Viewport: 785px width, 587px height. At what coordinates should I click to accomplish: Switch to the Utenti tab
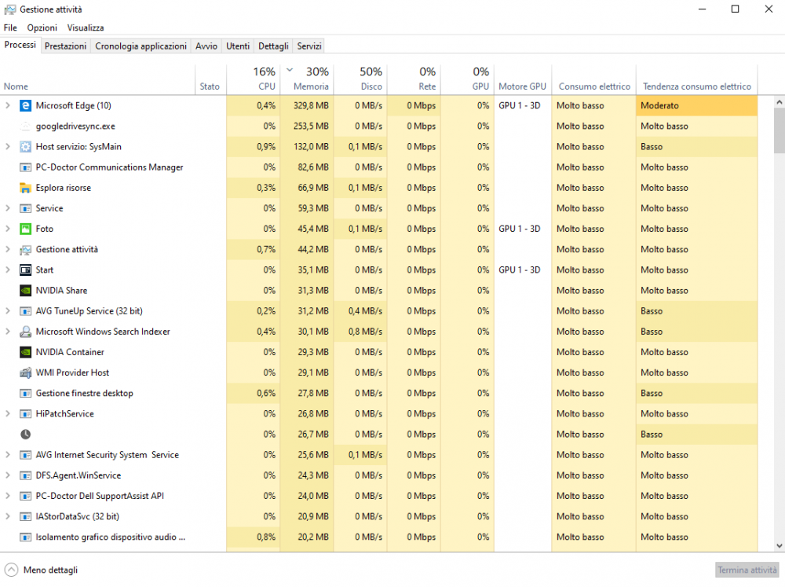pyautogui.click(x=238, y=46)
